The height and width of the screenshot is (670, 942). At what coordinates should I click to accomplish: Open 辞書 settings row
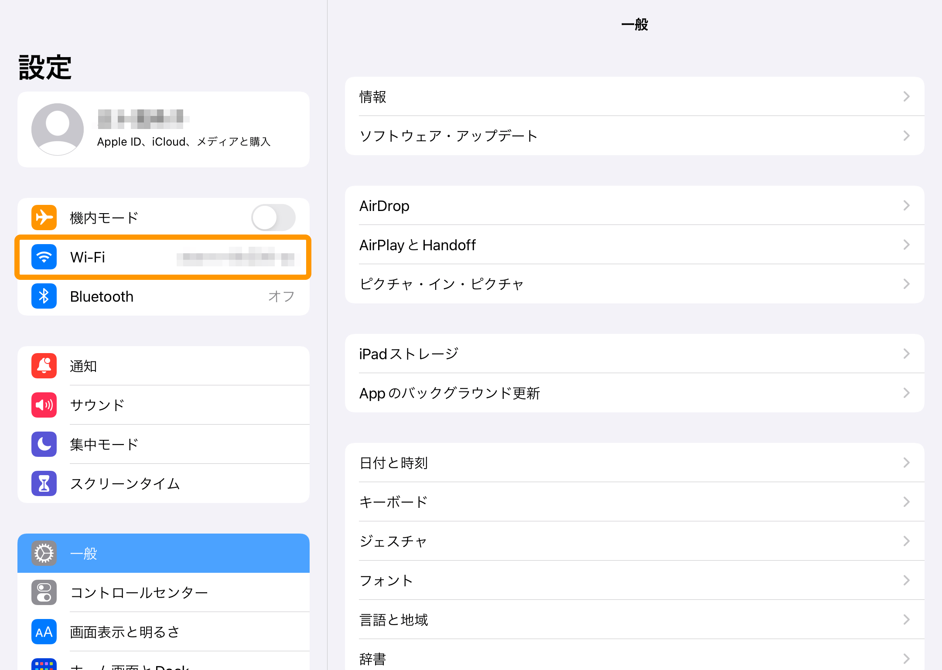coord(635,655)
